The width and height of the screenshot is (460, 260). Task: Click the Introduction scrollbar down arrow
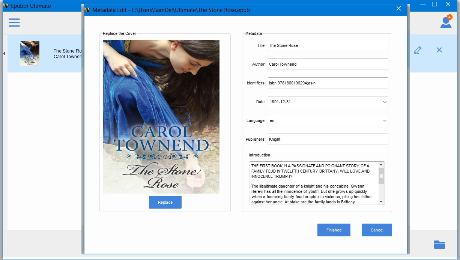click(381, 201)
